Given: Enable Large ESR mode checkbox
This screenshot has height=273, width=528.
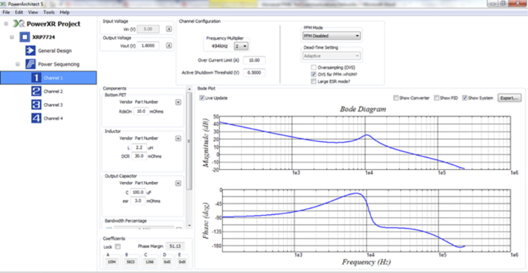Looking at the screenshot, I should [314, 81].
